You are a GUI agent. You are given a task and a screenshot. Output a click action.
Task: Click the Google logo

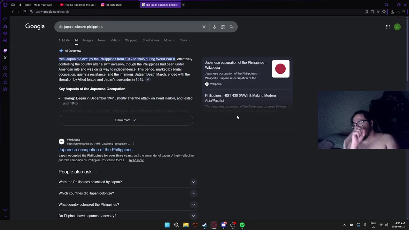(35, 27)
